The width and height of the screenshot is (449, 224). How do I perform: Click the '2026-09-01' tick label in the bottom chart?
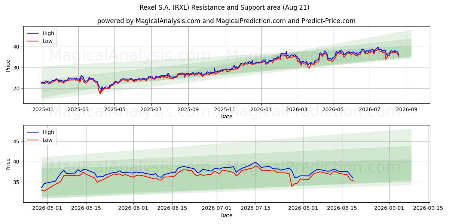pyautogui.click(x=389, y=209)
